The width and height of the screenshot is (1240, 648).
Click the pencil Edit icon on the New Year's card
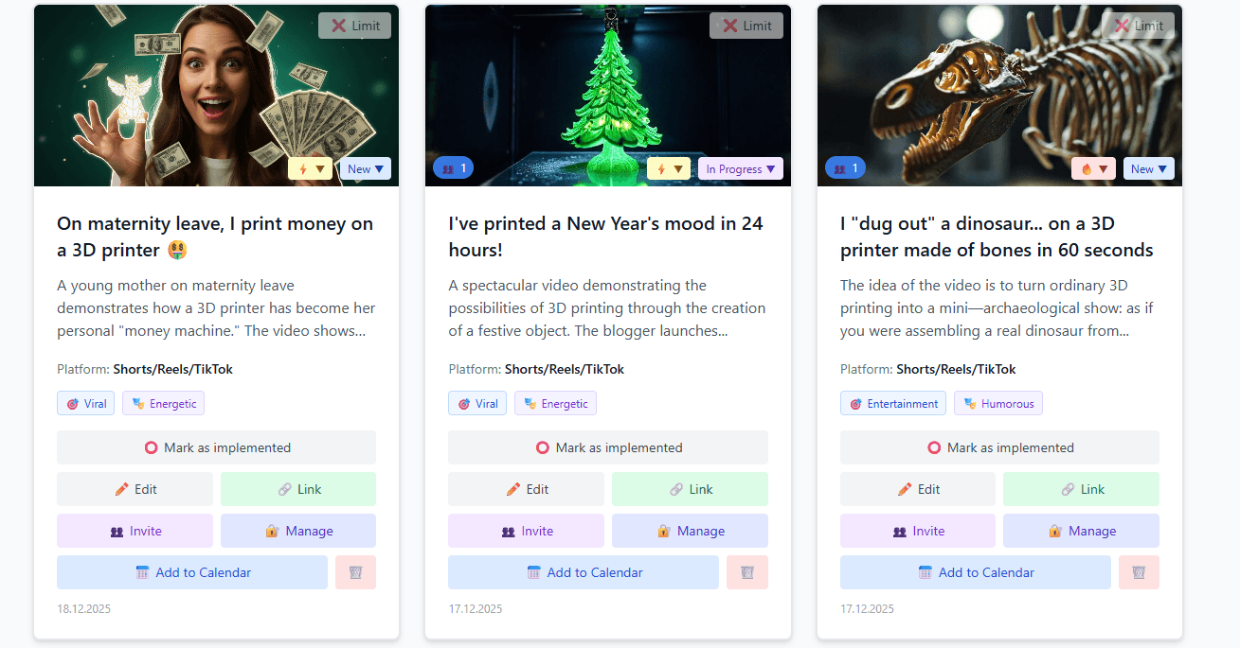click(512, 489)
